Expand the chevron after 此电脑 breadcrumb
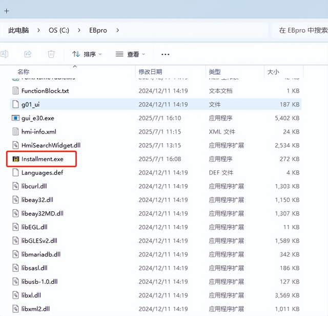328x316 pixels. [x=39, y=31]
